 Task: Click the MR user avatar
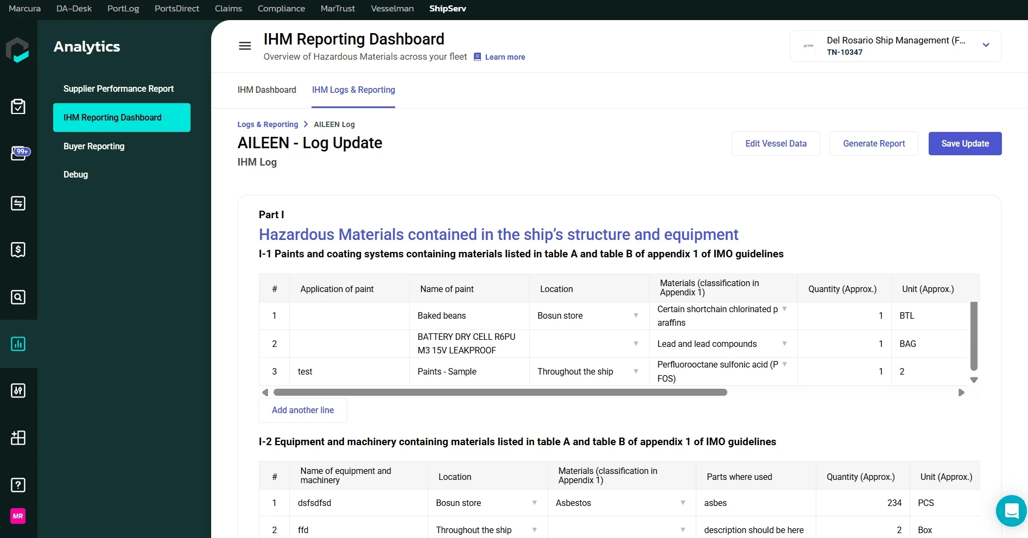point(18,516)
